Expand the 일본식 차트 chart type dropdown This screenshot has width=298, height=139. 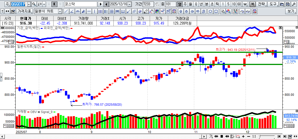pyautogui.click(x=60, y=12)
